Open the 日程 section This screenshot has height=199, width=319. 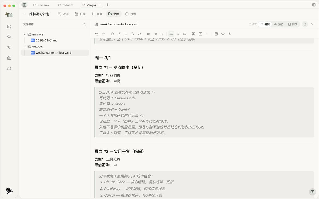pos(80,14)
